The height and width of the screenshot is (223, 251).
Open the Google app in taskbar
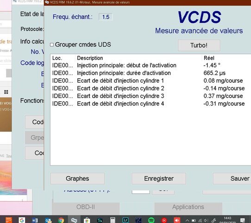click(x=22, y=220)
